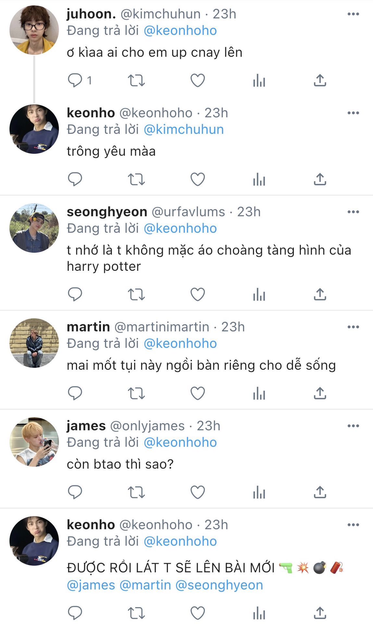373x624 pixels.
Task: Share martin's tweet
Action: pyautogui.click(x=320, y=393)
